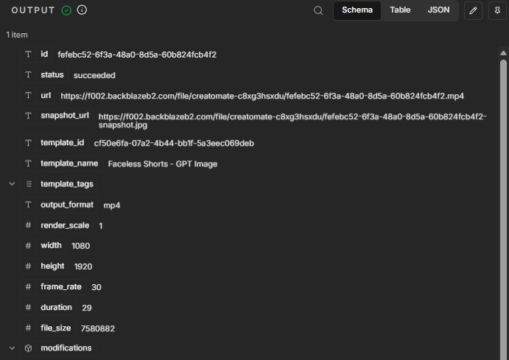This screenshot has height=360, width=509.
Task: Click the width value 1080
Action: 80,246
